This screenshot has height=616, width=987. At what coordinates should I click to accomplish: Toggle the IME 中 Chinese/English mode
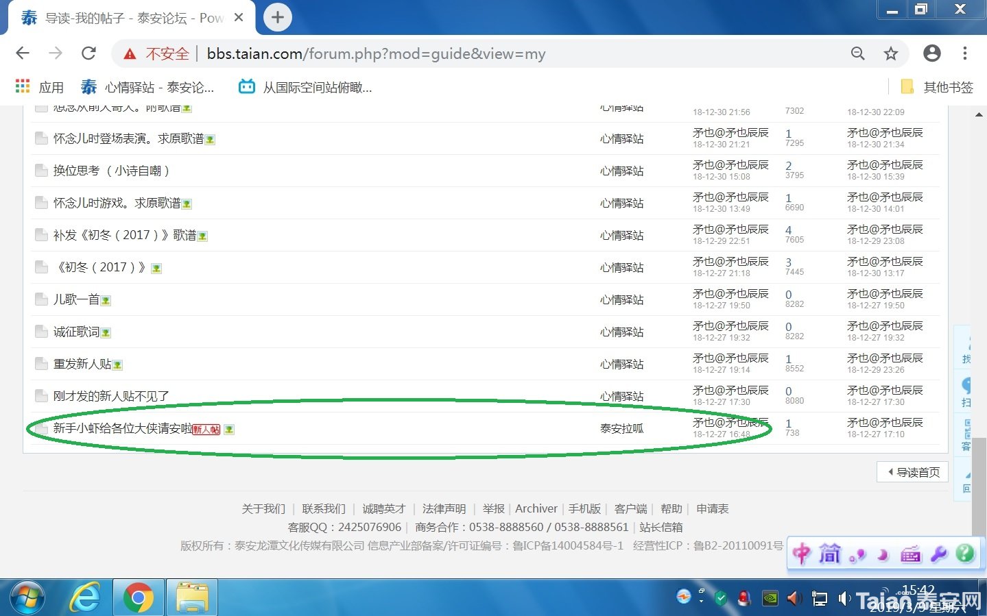[802, 554]
